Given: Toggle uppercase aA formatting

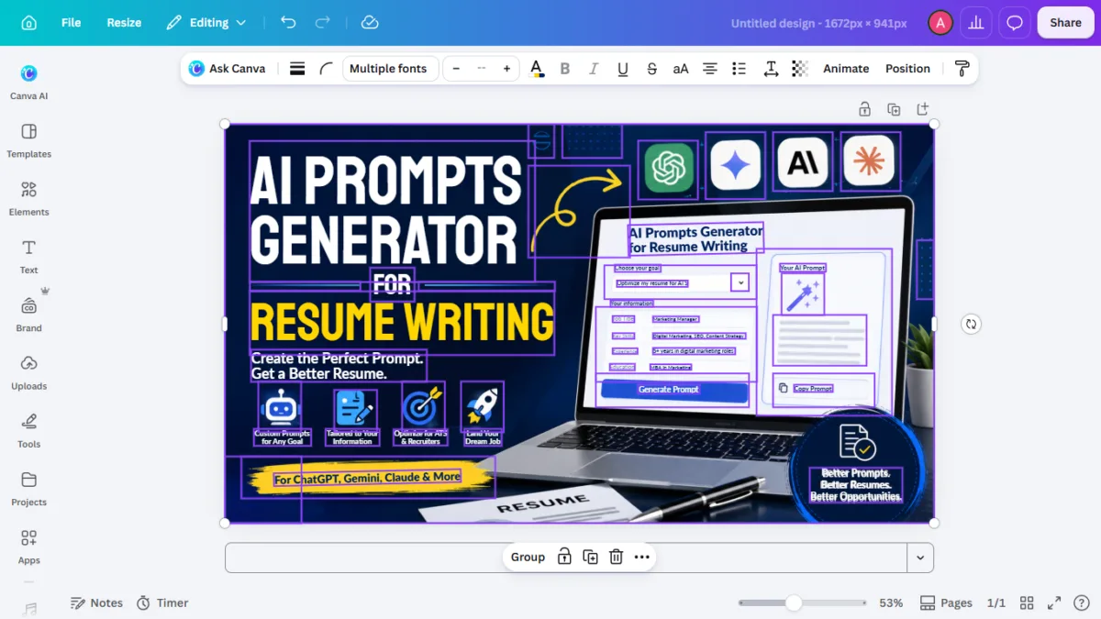Looking at the screenshot, I should pyautogui.click(x=681, y=69).
